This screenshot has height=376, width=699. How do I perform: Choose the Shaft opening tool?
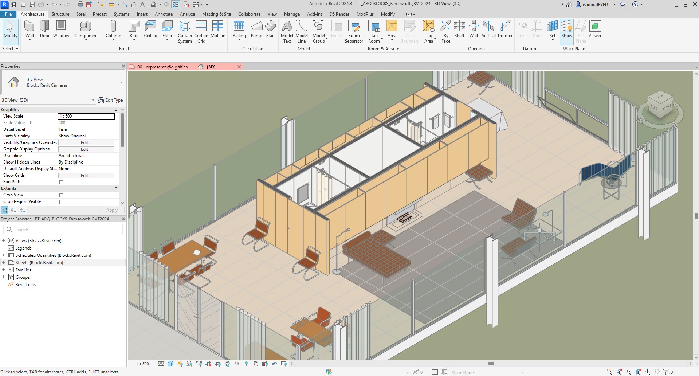point(459,29)
